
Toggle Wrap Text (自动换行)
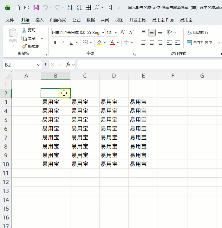tap(198, 32)
